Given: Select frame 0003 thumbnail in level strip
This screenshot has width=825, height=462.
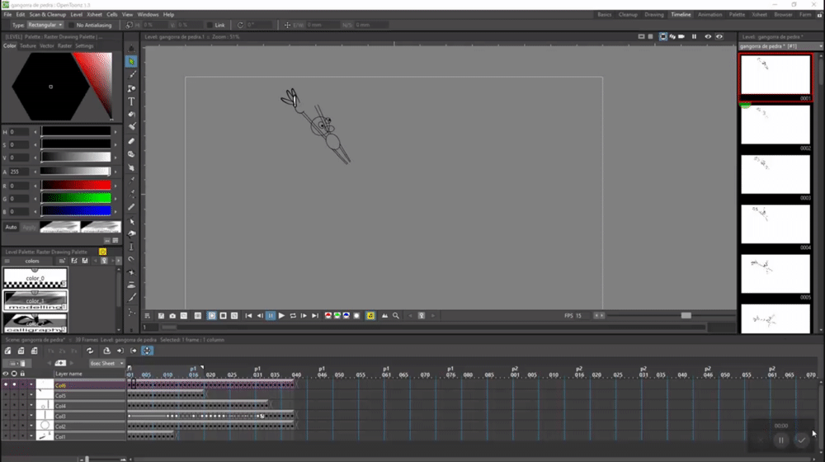Looking at the screenshot, I should [x=775, y=174].
